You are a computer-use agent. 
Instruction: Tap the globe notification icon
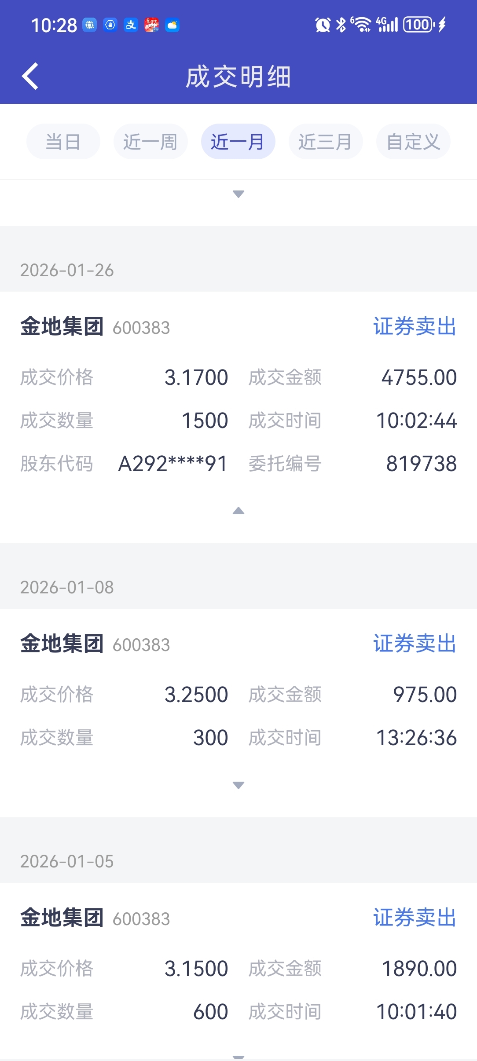pyautogui.click(x=90, y=25)
